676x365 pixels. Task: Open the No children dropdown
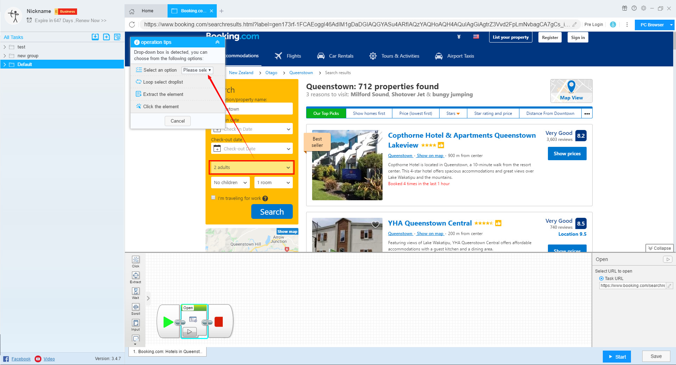(230, 183)
